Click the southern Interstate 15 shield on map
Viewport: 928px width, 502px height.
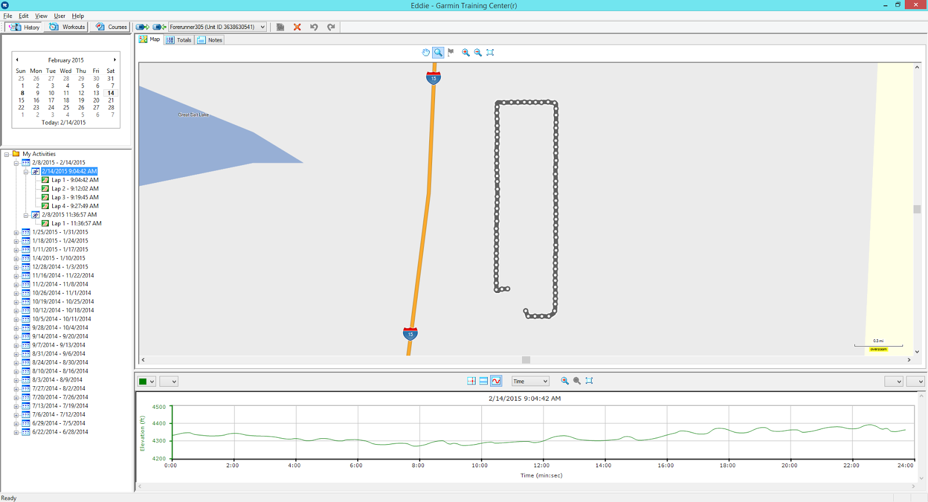pos(410,334)
